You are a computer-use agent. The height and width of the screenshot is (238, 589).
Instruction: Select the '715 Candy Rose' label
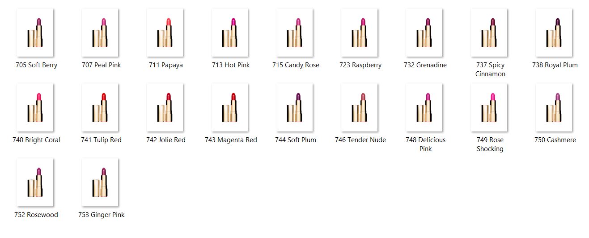click(296, 65)
